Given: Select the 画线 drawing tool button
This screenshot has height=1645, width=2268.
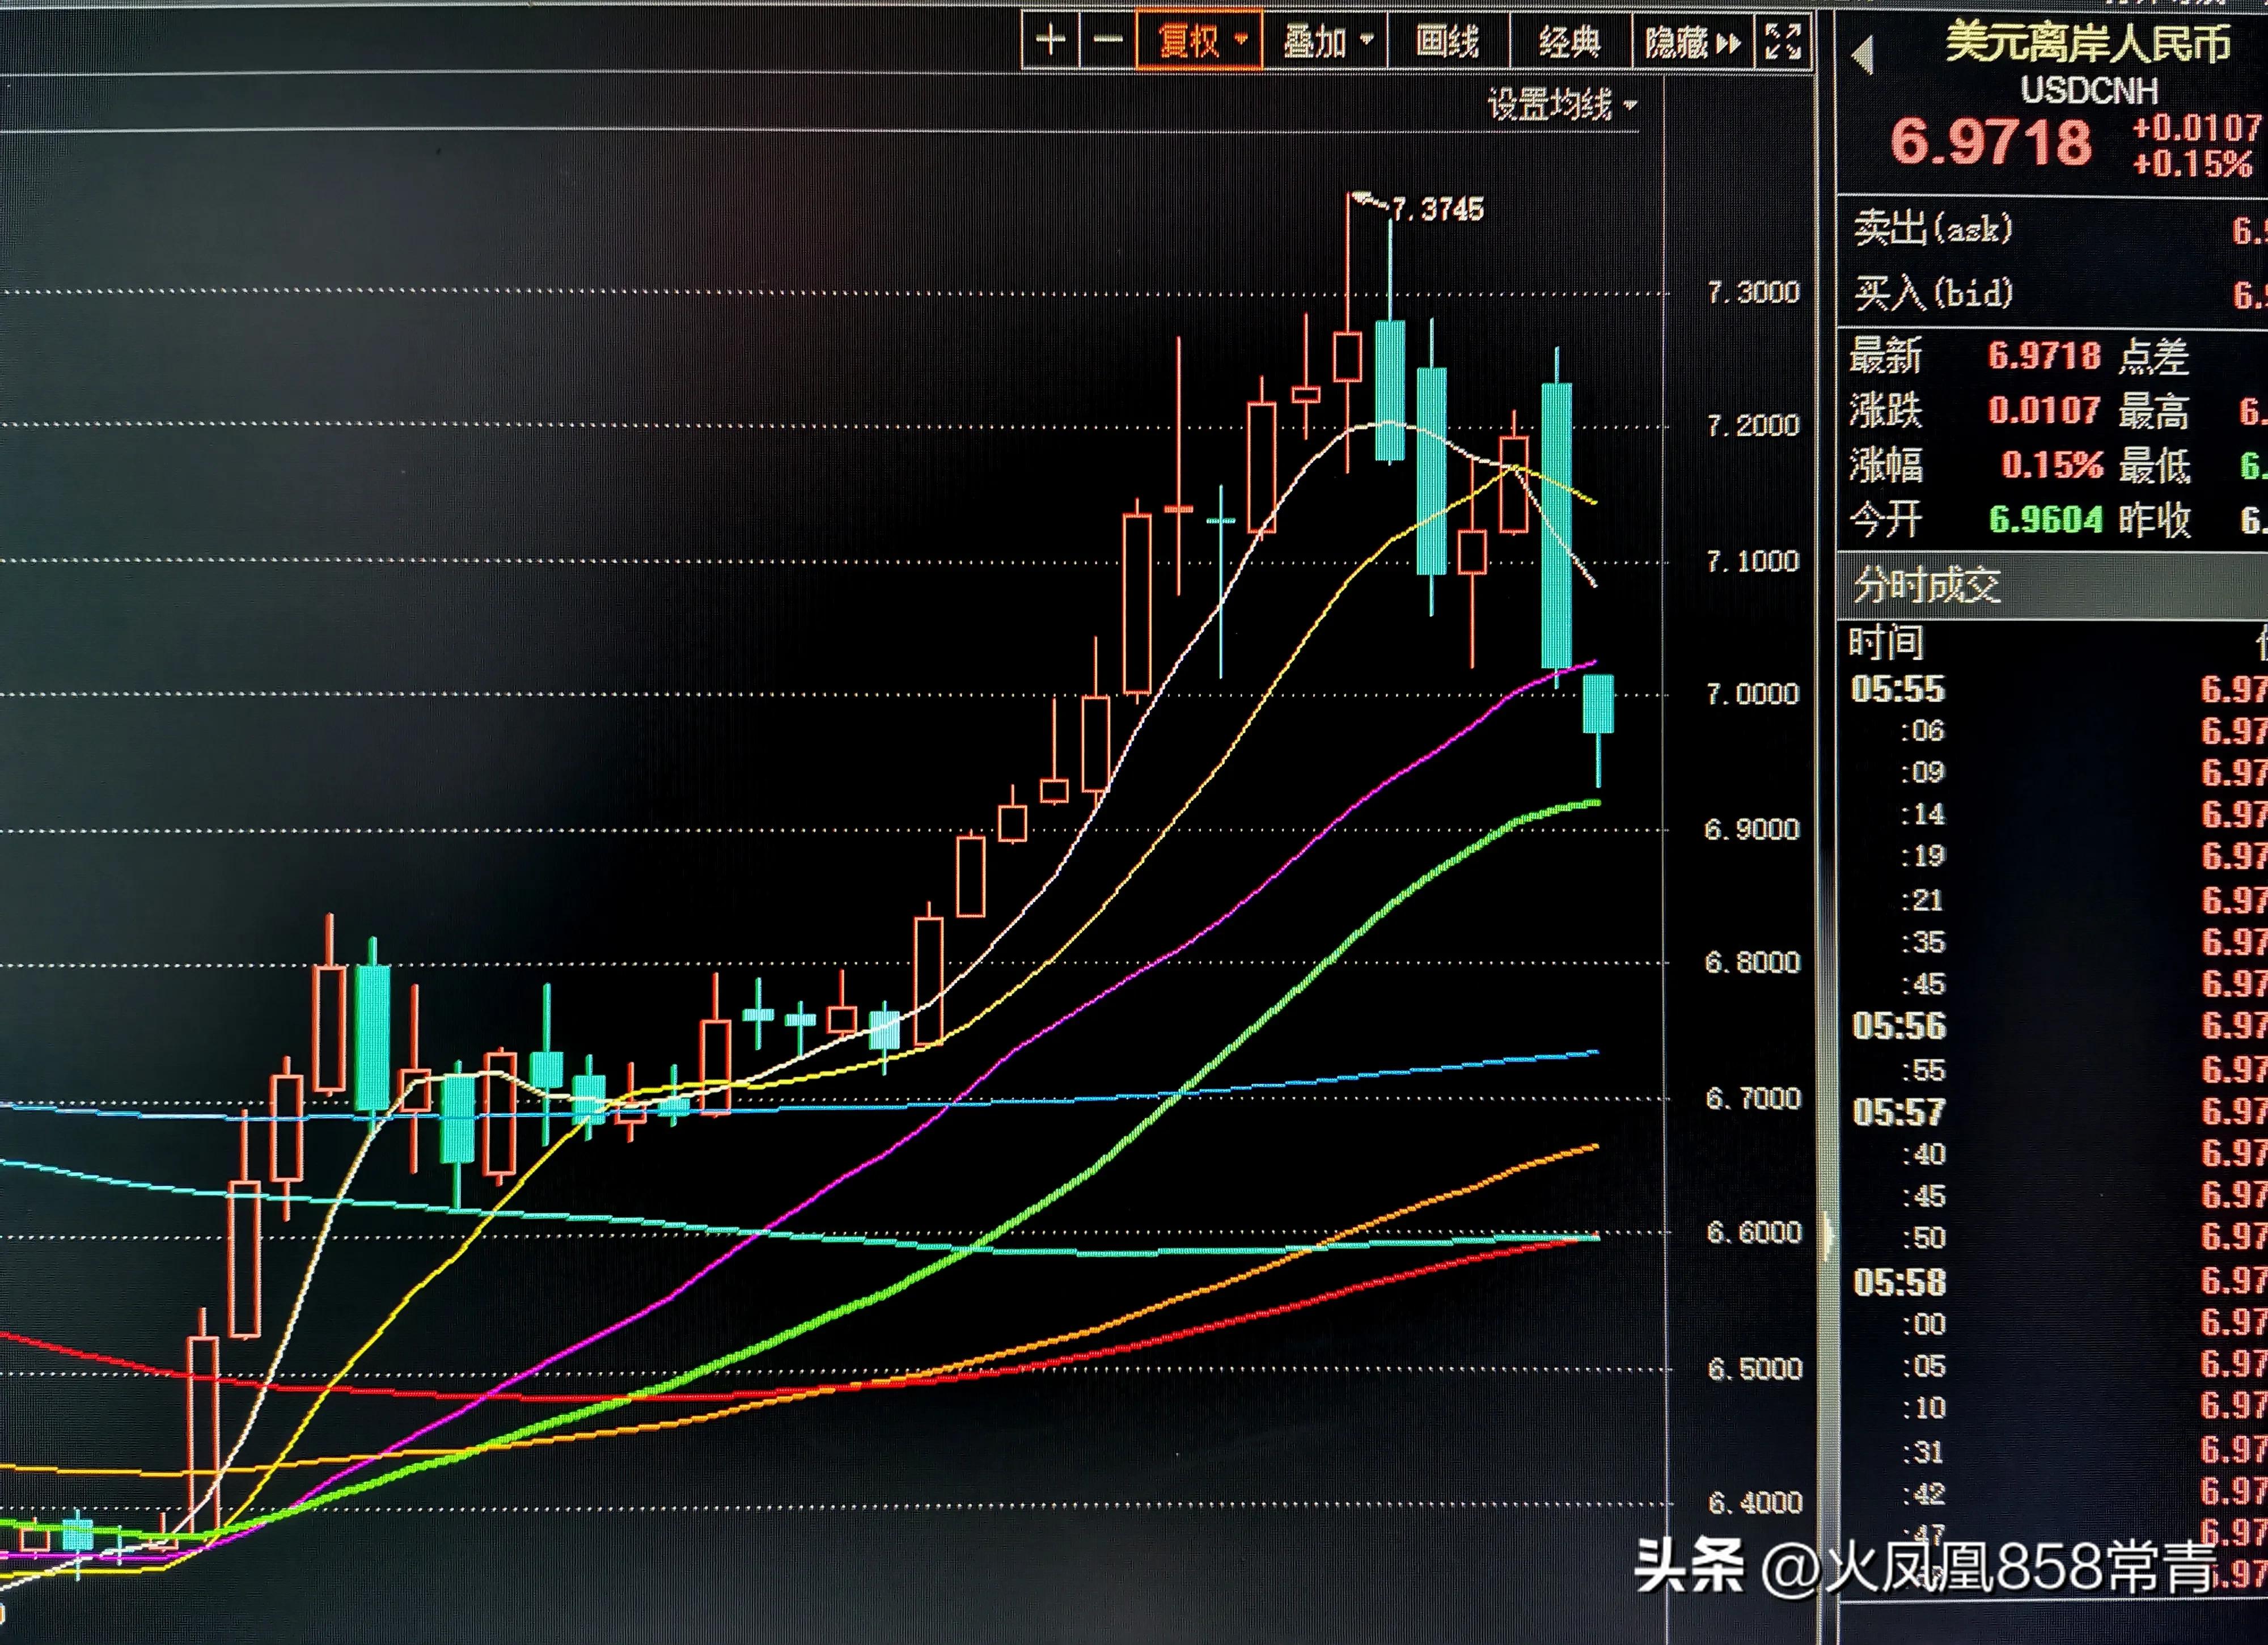Looking at the screenshot, I should [1447, 41].
